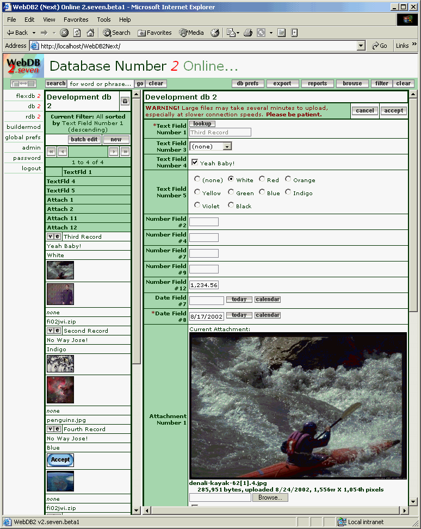The height and width of the screenshot is (529, 421).
Task: Click today button for Date Field #7
Action: (239, 299)
